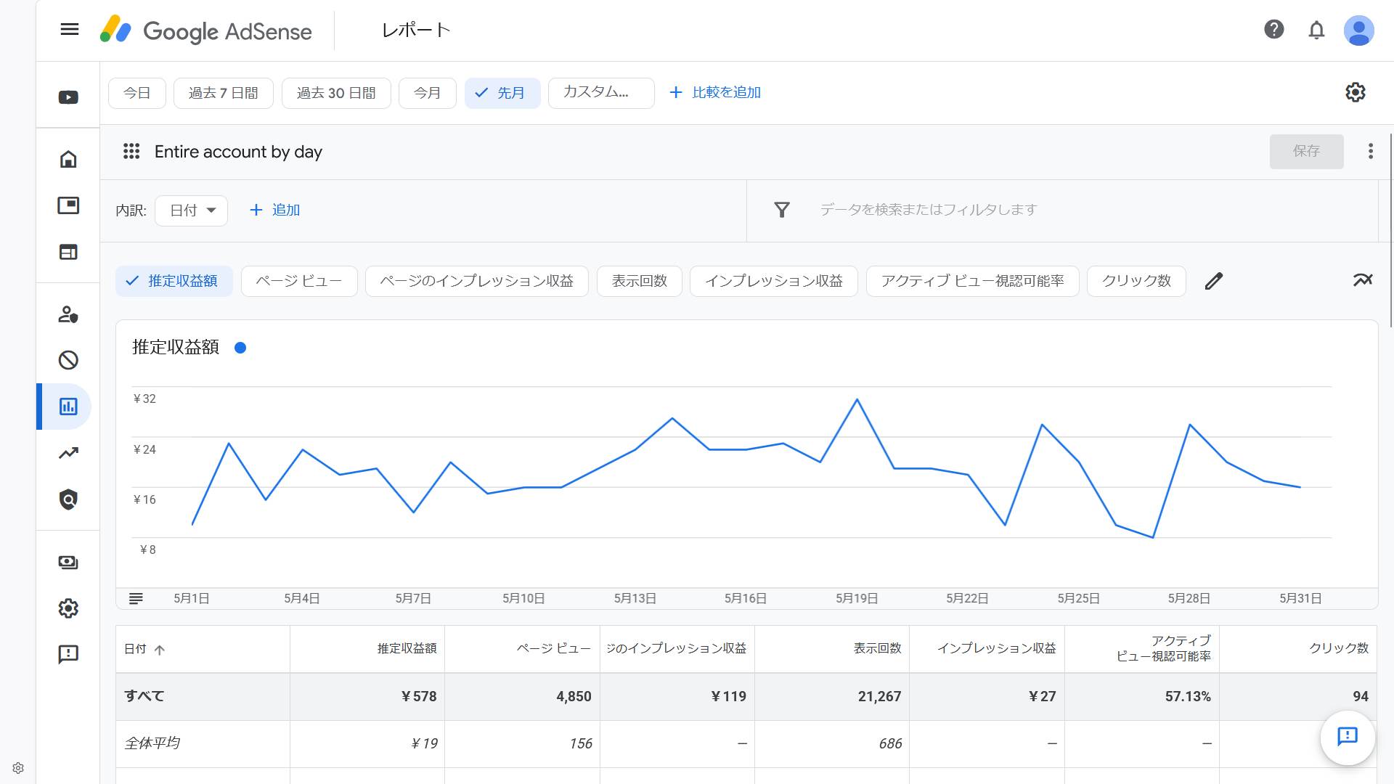Click Entire account by day title

pos(238,152)
